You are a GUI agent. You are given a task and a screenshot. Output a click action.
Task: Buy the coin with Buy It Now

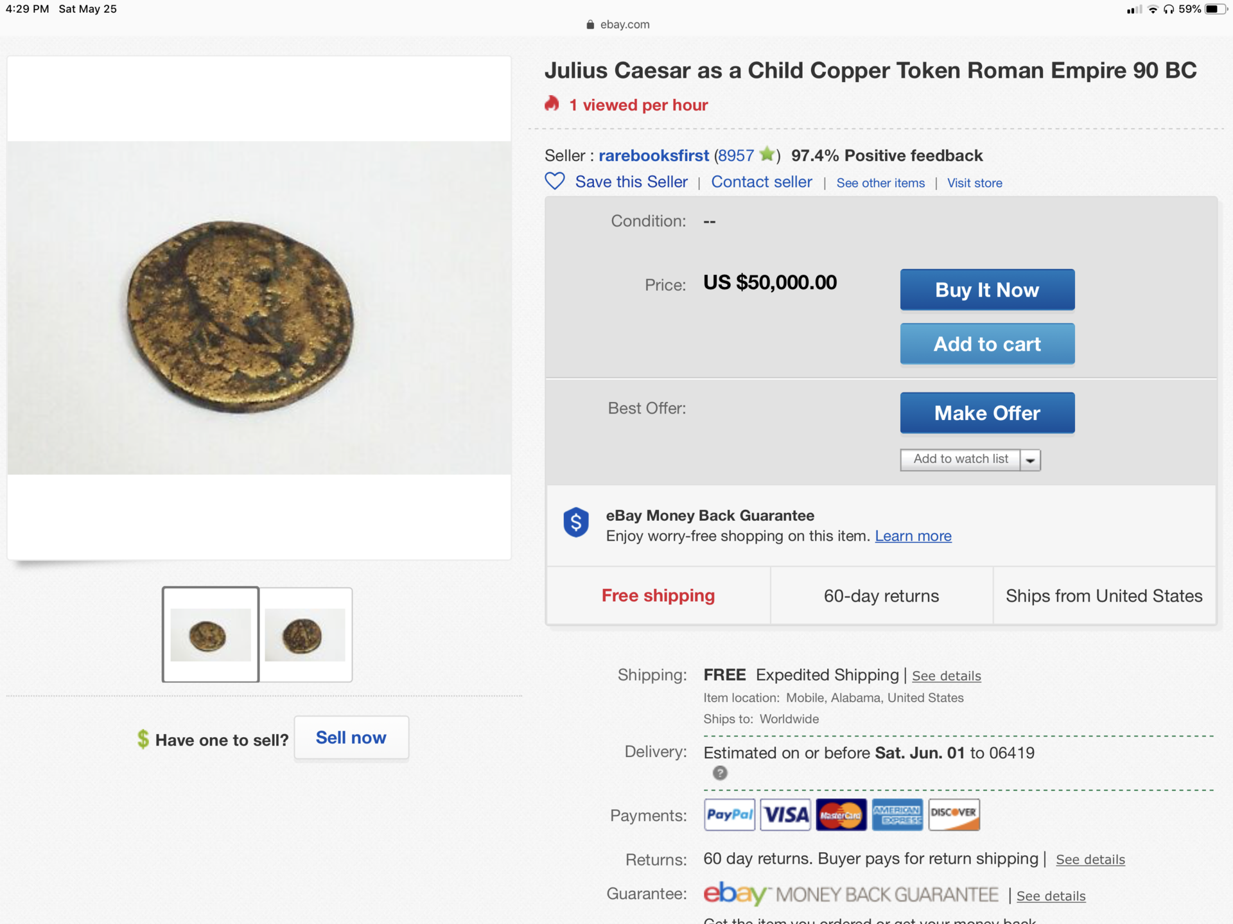987,290
